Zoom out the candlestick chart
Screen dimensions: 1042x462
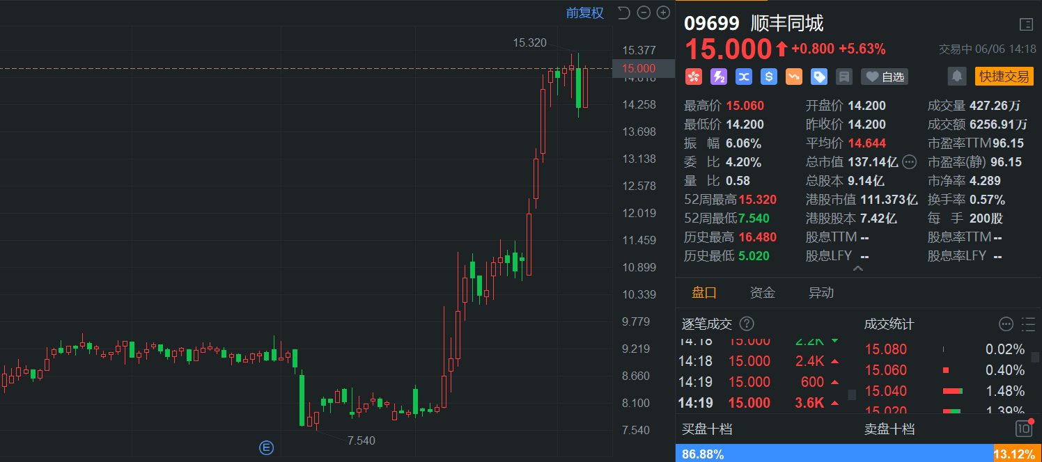[644, 13]
